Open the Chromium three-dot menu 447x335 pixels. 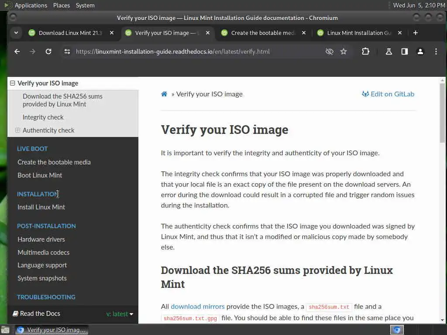tap(436, 51)
